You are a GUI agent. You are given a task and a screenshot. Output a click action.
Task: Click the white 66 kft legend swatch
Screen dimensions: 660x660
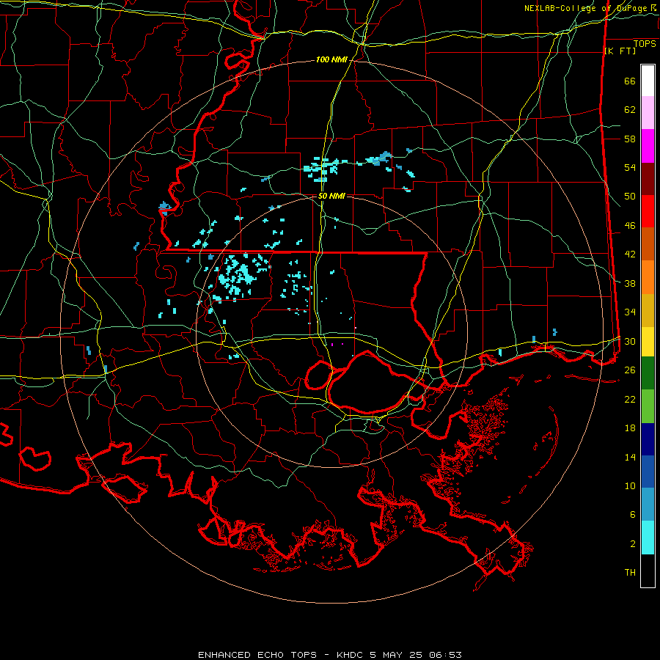(x=648, y=81)
